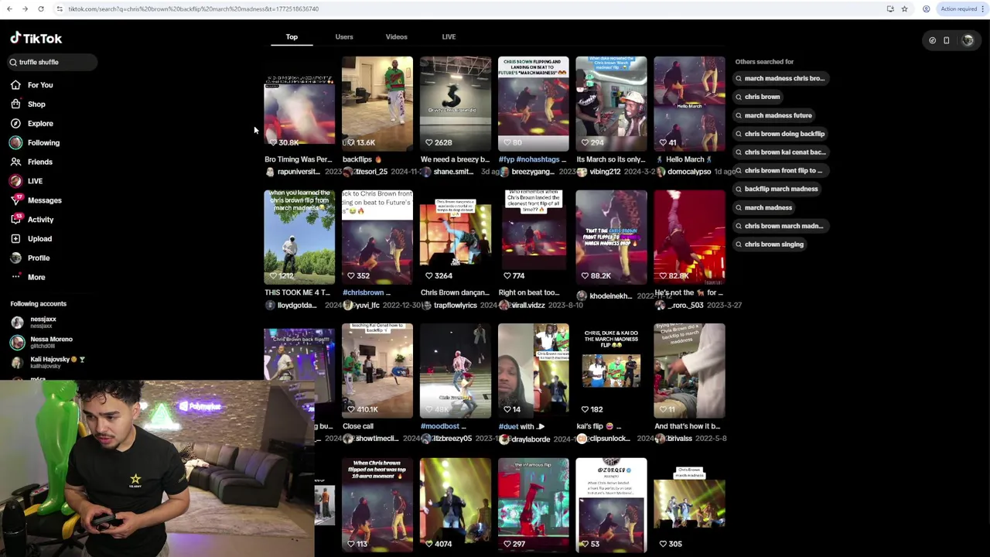Click the 'truffle shuffle' search field
Image resolution: width=990 pixels, height=557 pixels.
pyautogui.click(x=52, y=62)
